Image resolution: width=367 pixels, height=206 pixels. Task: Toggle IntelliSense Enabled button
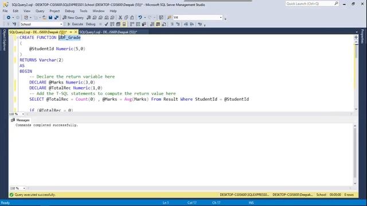[124, 24]
